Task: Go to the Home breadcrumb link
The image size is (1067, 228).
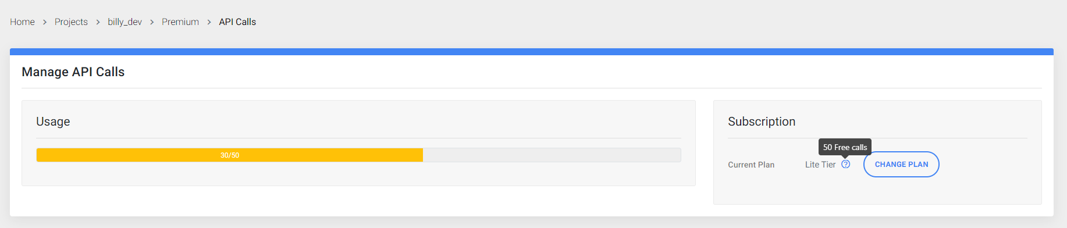Action: (x=22, y=22)
